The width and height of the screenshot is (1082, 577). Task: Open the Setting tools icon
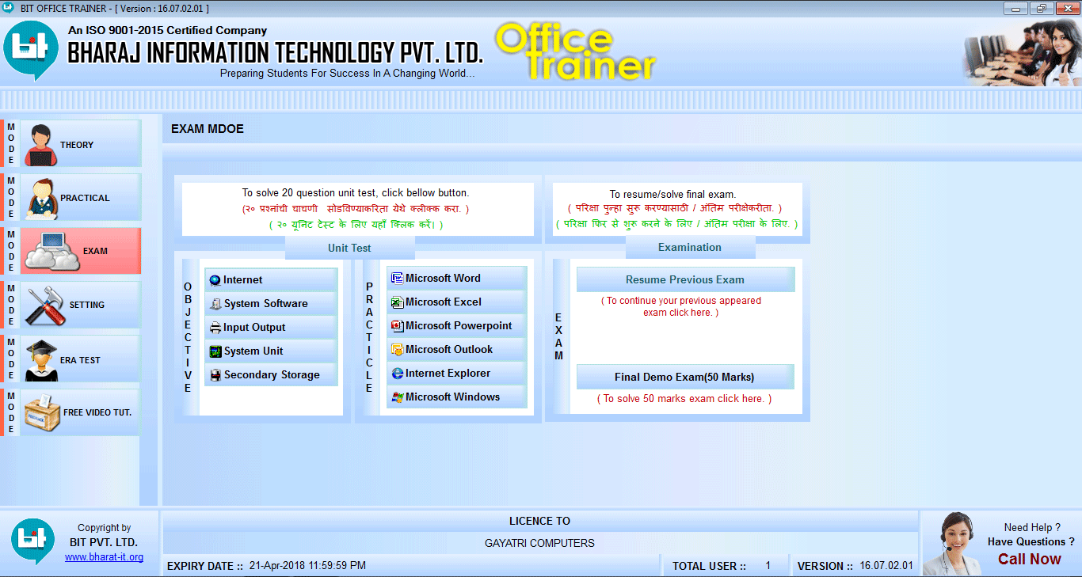(46, 306)
